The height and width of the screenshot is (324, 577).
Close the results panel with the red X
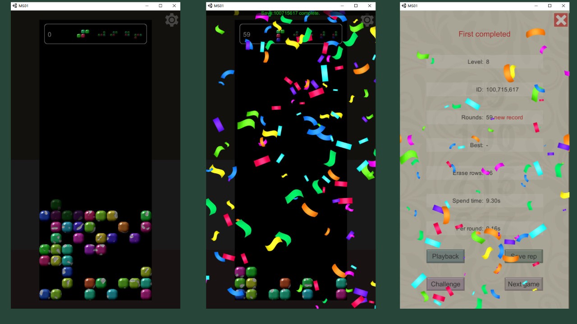click(561, 20)
